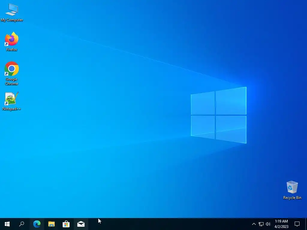Screen dimensions: 307x230
Task: Select the Notepad++ desktop shortcut
Action: coord(12,101)
